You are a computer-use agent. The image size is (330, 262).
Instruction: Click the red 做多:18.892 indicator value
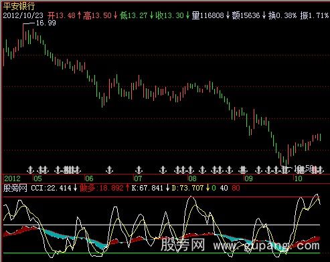(x=102, y=188)
